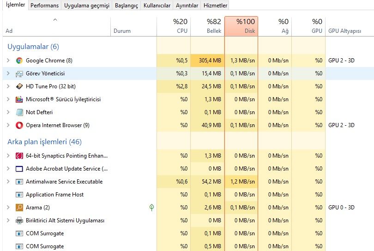Screen dimensions: 374x251
Task: Expand the Biriktirici Alt Sistemi Uygulaması row
Action: [8, 220]
